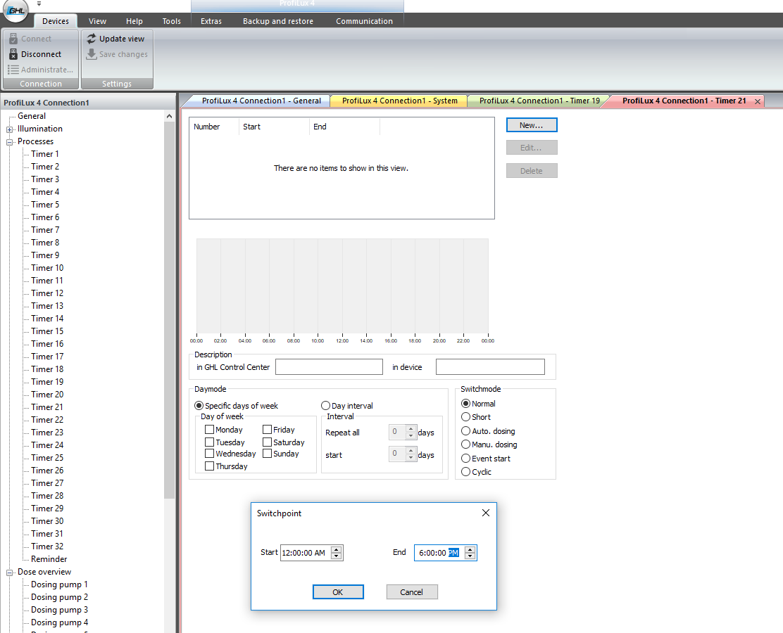Select the Day interval radio button
The width and height of the screenshot is (783, 633).
pyautogui.click(x=325, y=406)
